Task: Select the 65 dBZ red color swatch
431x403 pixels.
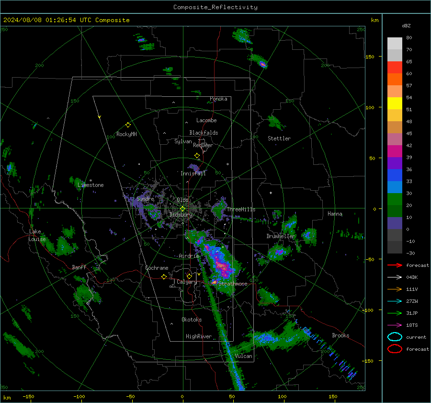Action: pos(395,67)
